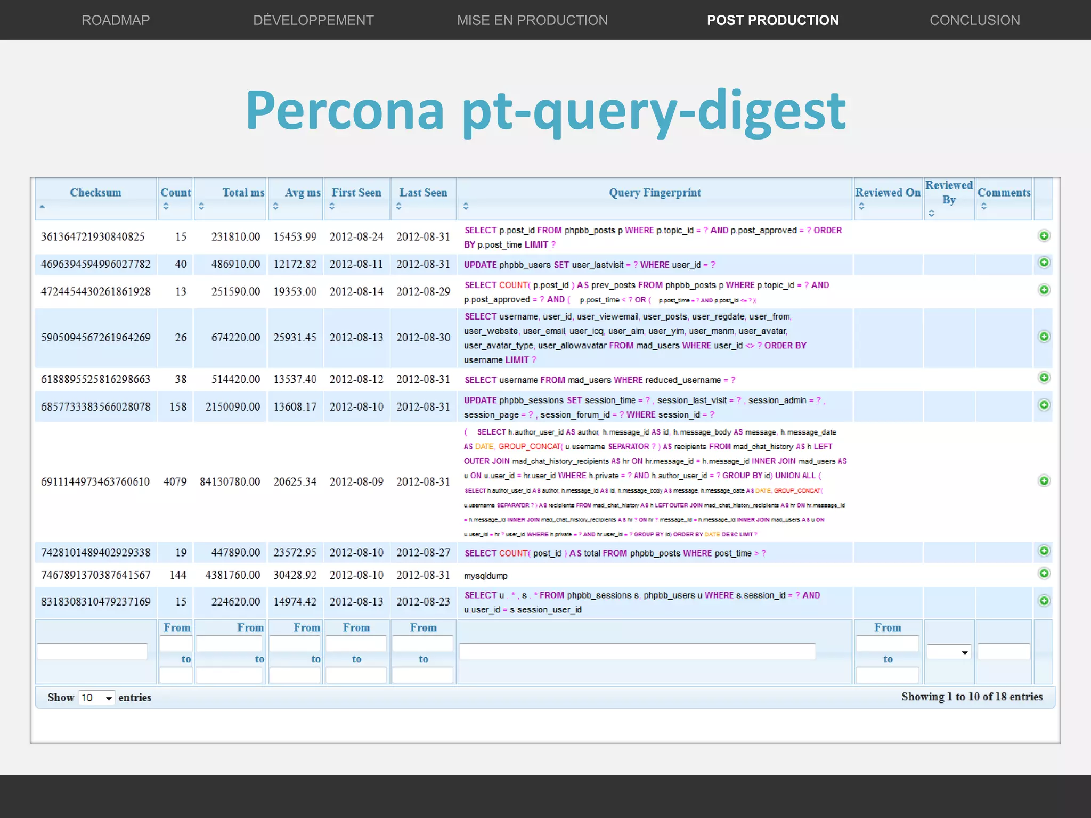
Task: Click Count From filter input
Action: click(176, 643)
